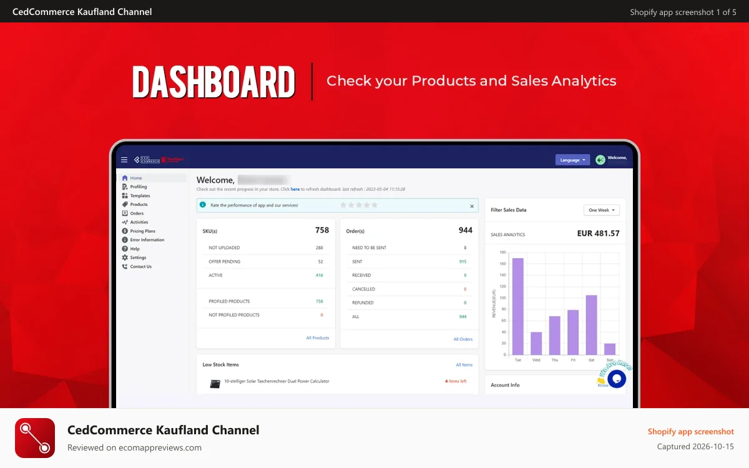
Task: Click the Help question mark icon
Action: (x=125, y=248)
